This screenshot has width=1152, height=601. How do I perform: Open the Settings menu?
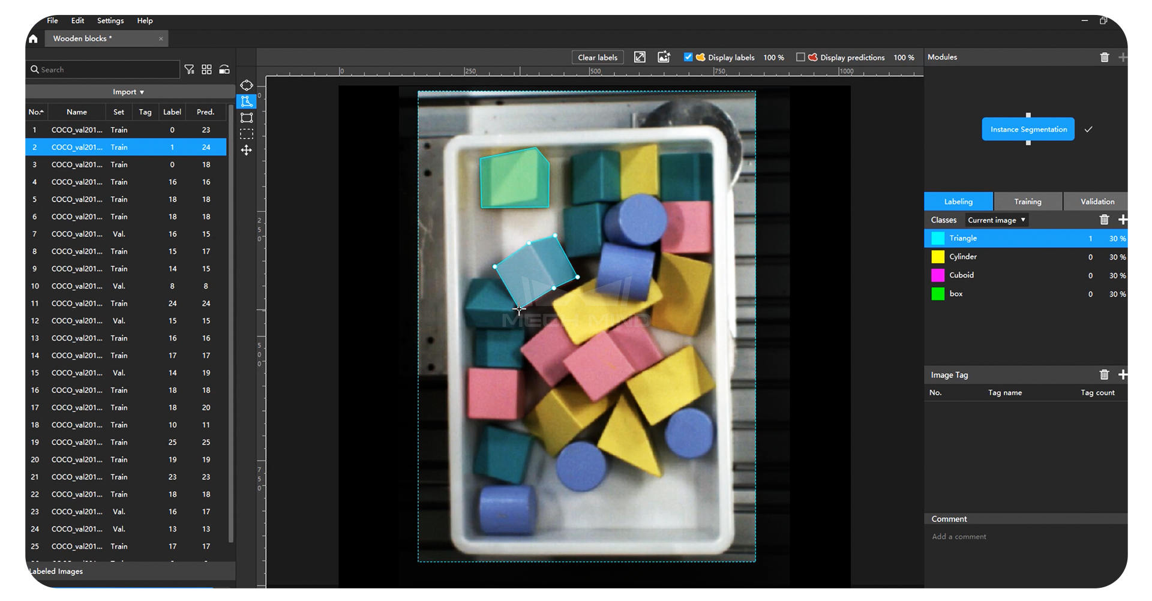pyautogui.click(x=110, y=20)
